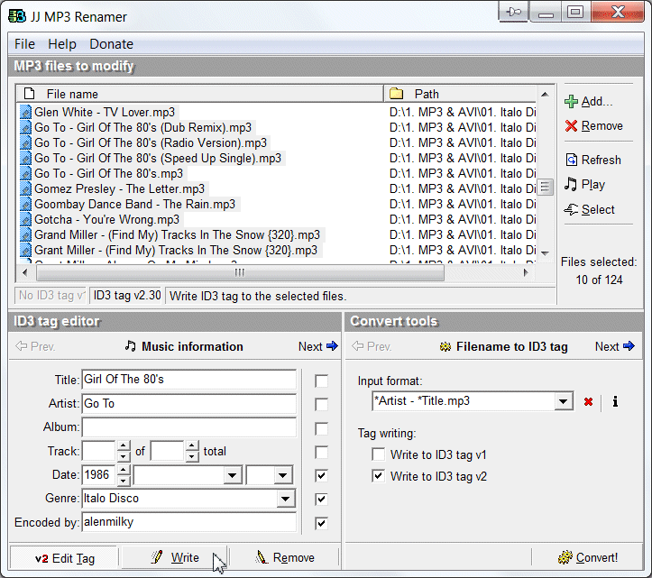Toggle the Artist field checkbox
The height and width of the screenshot is (578, 652).
(321, 405)
